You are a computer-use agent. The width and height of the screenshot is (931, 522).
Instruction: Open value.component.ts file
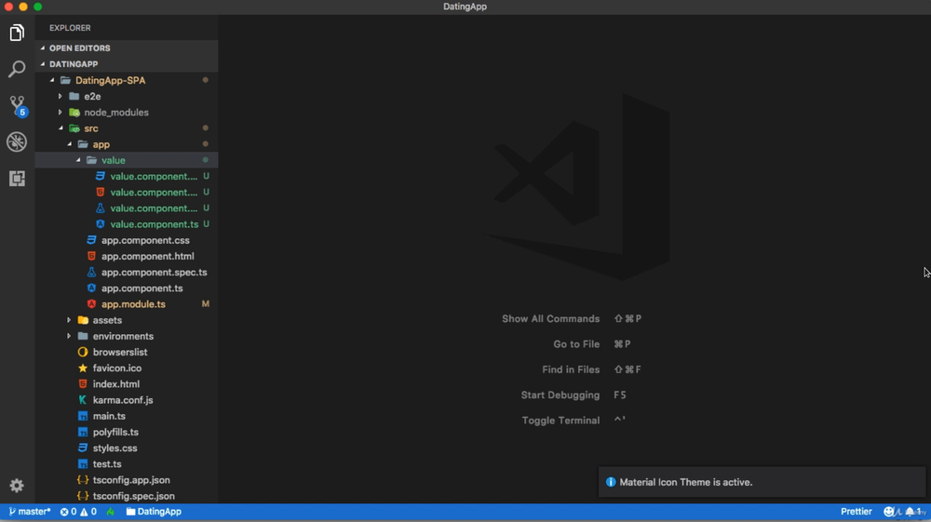pyautogui.click(x=155, y=224)
